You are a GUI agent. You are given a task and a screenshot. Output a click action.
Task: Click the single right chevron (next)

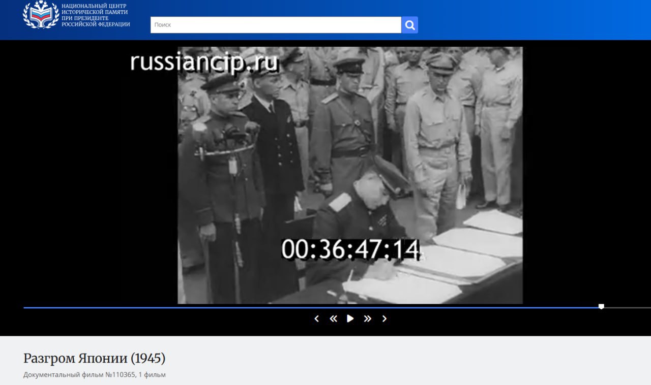point(384,318)
